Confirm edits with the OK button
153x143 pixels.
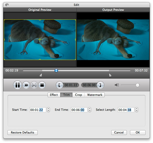(x=138, y=133)
